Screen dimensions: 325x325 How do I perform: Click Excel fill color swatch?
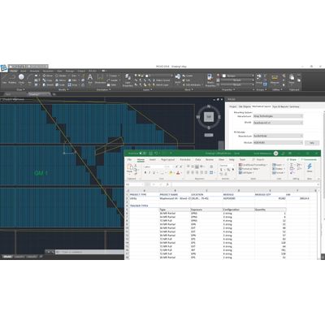pos(171,172)
